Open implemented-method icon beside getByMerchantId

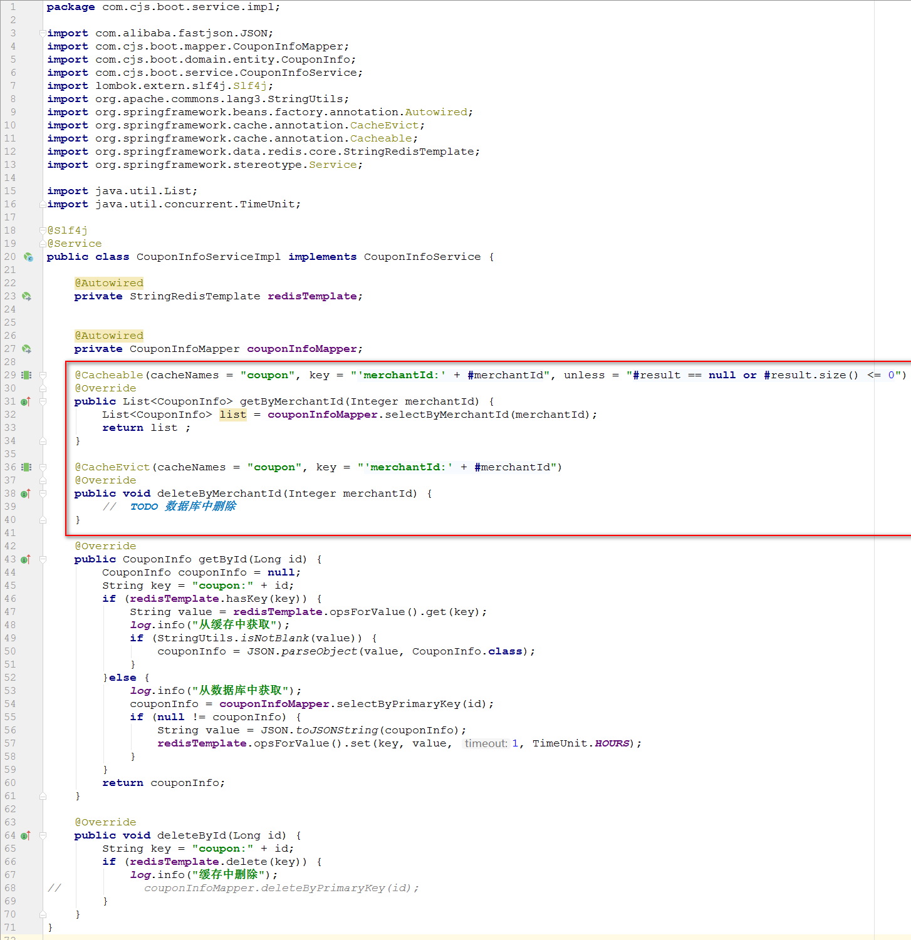pyautogui.click(x=26, y=401)
